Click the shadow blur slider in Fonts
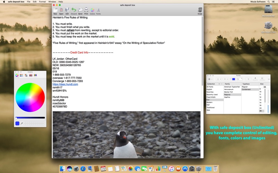Image resolution: width=278 pixels, height=173 pixels. coord(262,79)
